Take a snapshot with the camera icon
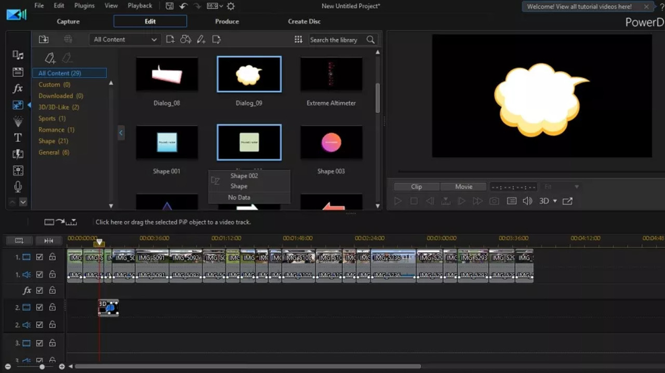Viewport: 665px width, 373px height. tap(495, 201)
